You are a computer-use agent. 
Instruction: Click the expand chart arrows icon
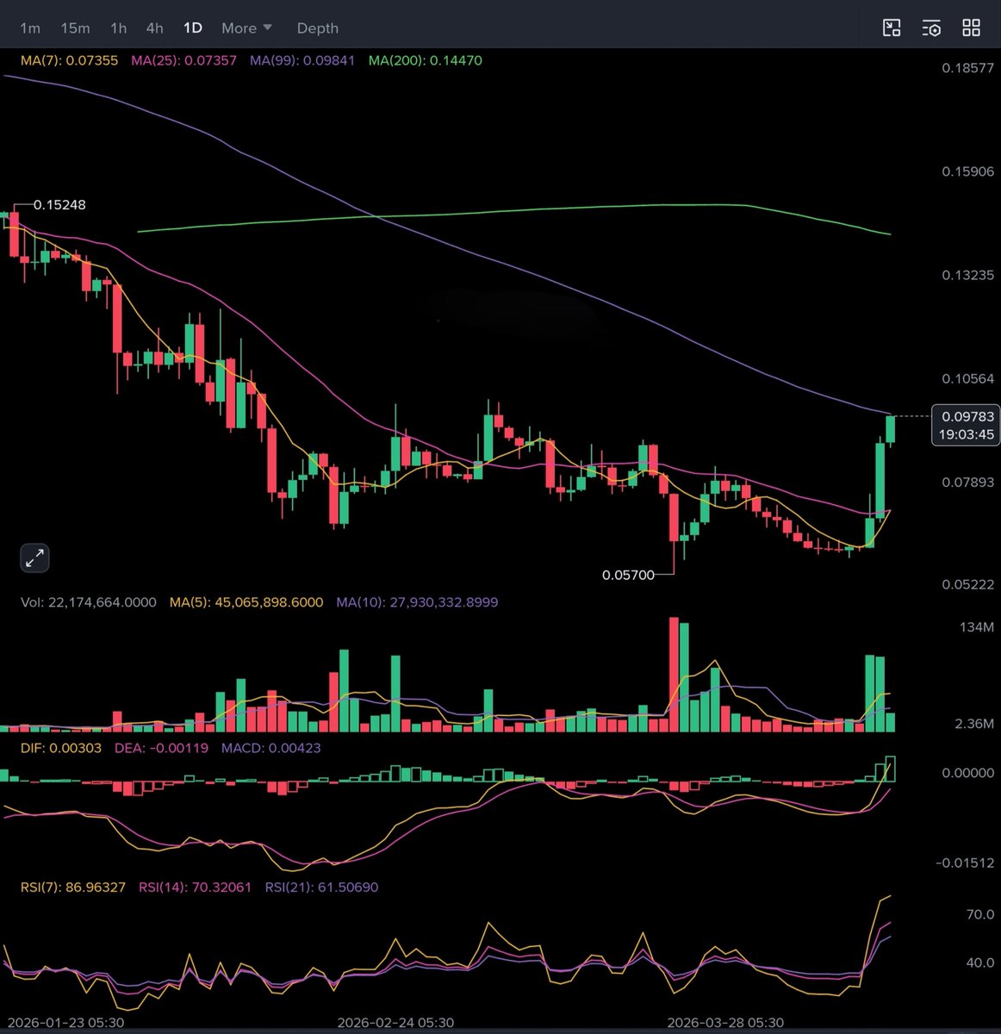(x=34, y=558)
